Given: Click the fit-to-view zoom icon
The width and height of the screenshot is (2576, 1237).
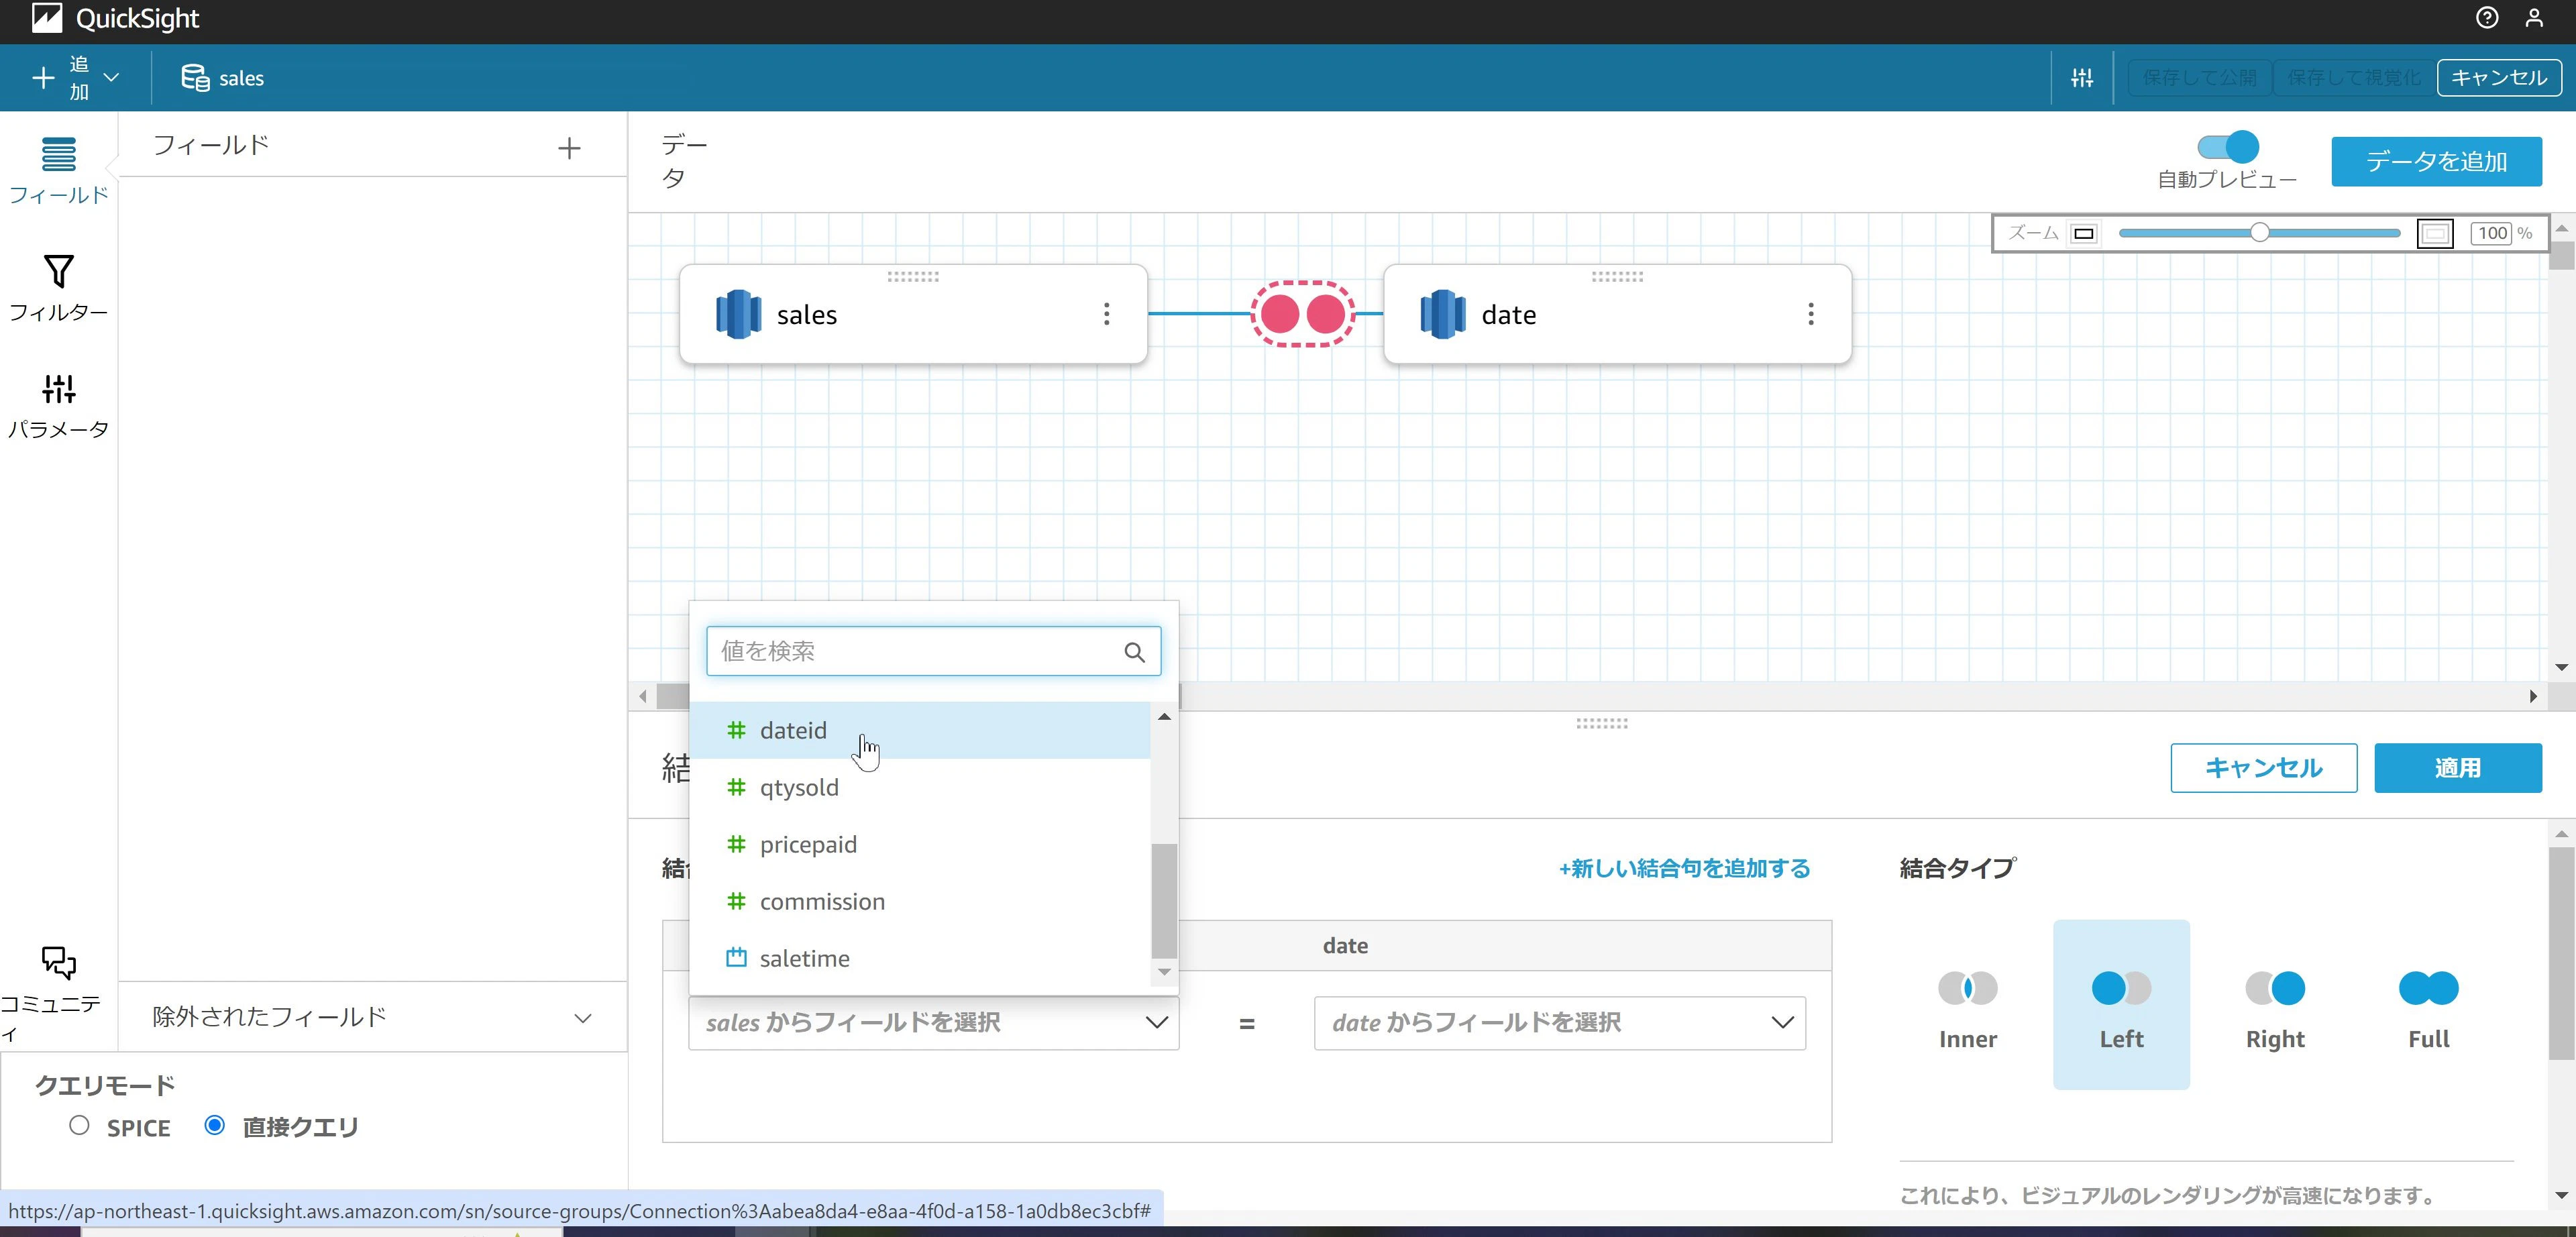Looking at the screenshot, I should [2435, 234].
